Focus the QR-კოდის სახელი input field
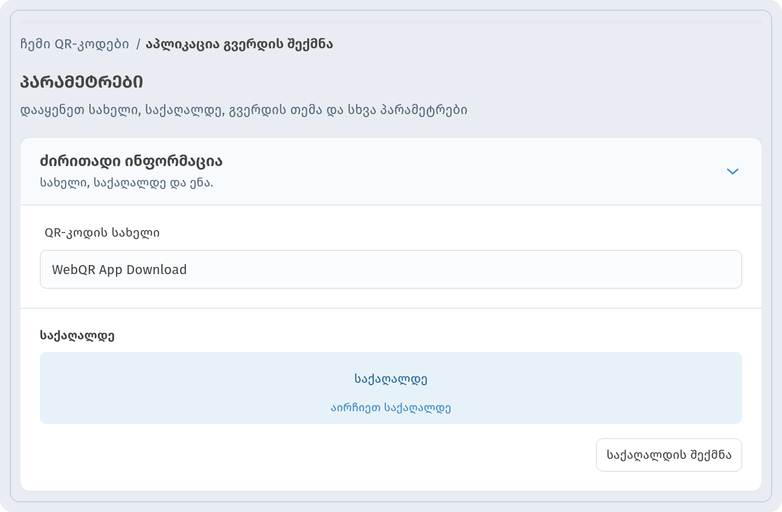The image size is (782, 512). 391,269
